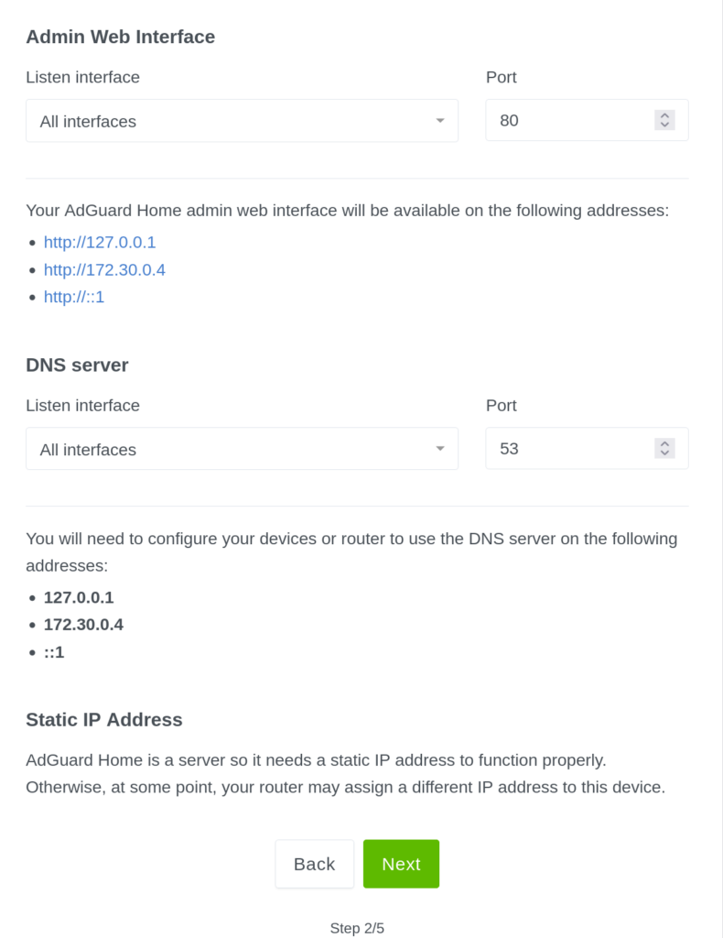Open the Admin Web Interface listen interface dropdown
723x938 pixels.
[242, 121]
